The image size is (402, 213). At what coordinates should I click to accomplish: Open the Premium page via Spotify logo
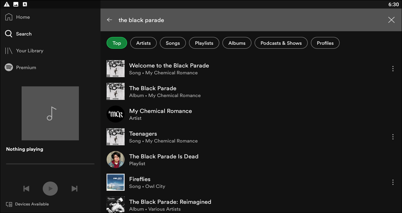tap(9, 67)
